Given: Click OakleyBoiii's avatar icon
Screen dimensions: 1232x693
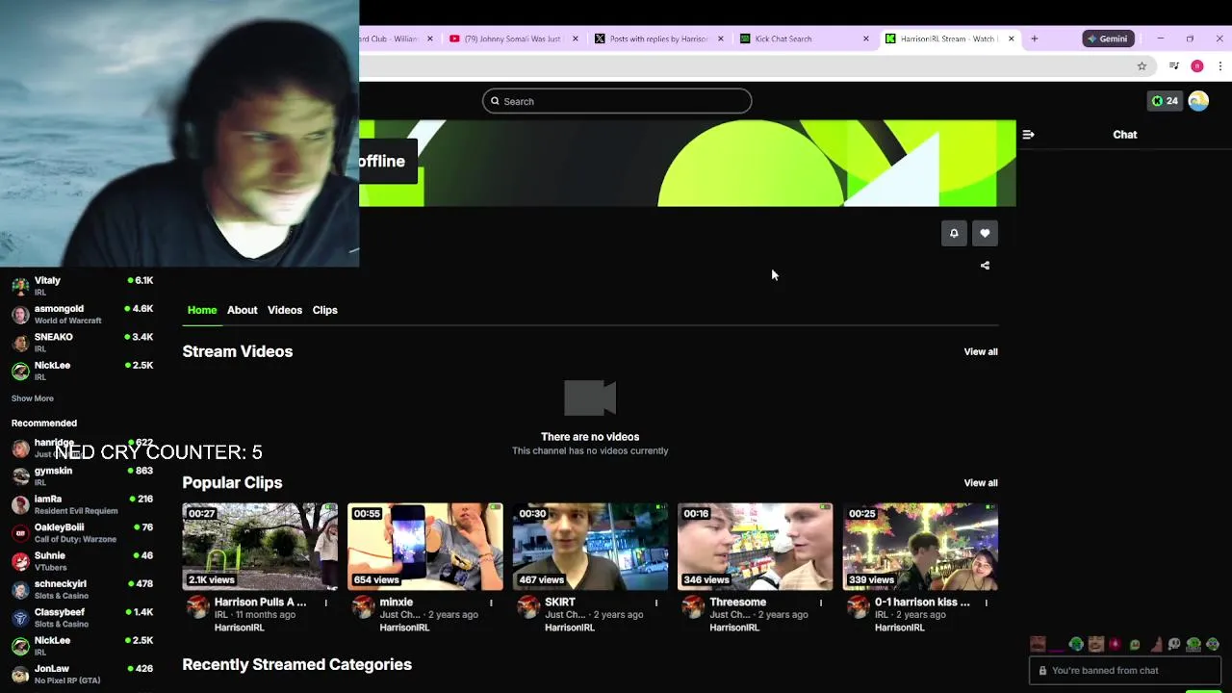Looking at the screenshot, I should [20, 532].
